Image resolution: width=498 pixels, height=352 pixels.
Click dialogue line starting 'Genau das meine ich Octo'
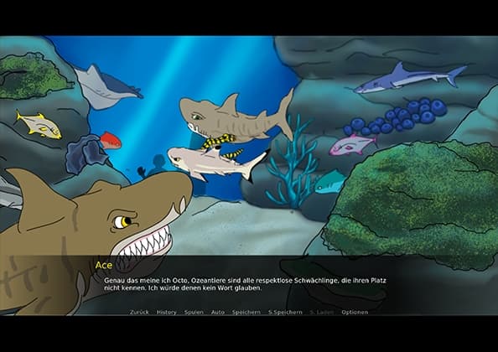(x=245, y=281)
